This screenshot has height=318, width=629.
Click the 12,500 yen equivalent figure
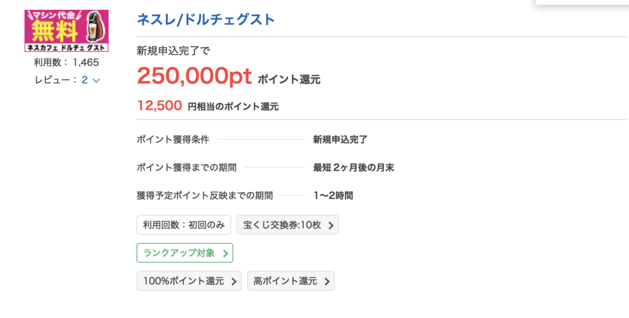pyautogui.click(x=160, y=106)
